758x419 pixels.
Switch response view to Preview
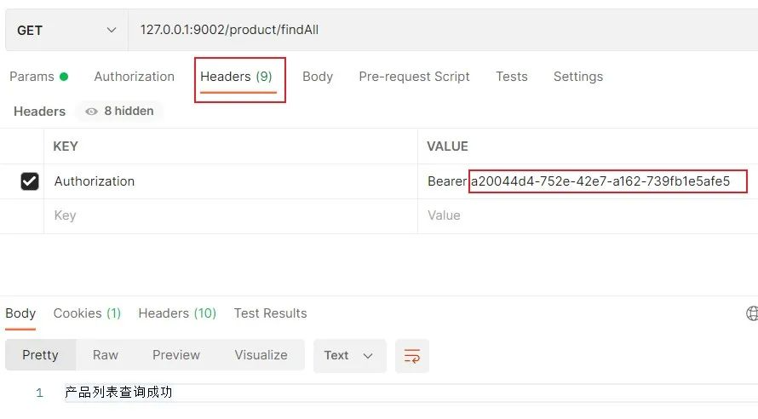click(x=176, y=355)
